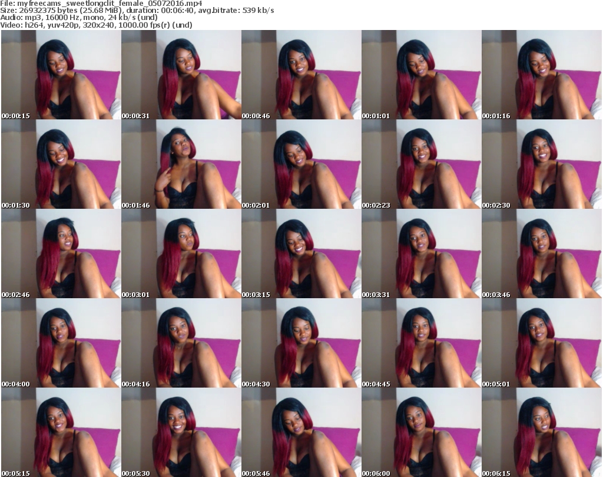Pick the frame labeled 00:02:23
The width and height of the screenshot is (603, 477).
(x=422, y=164)
